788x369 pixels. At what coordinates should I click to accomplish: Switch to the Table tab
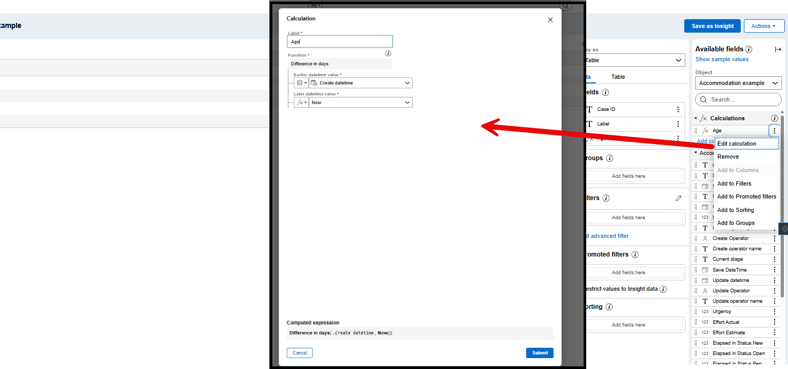click(x=618, y=77)
